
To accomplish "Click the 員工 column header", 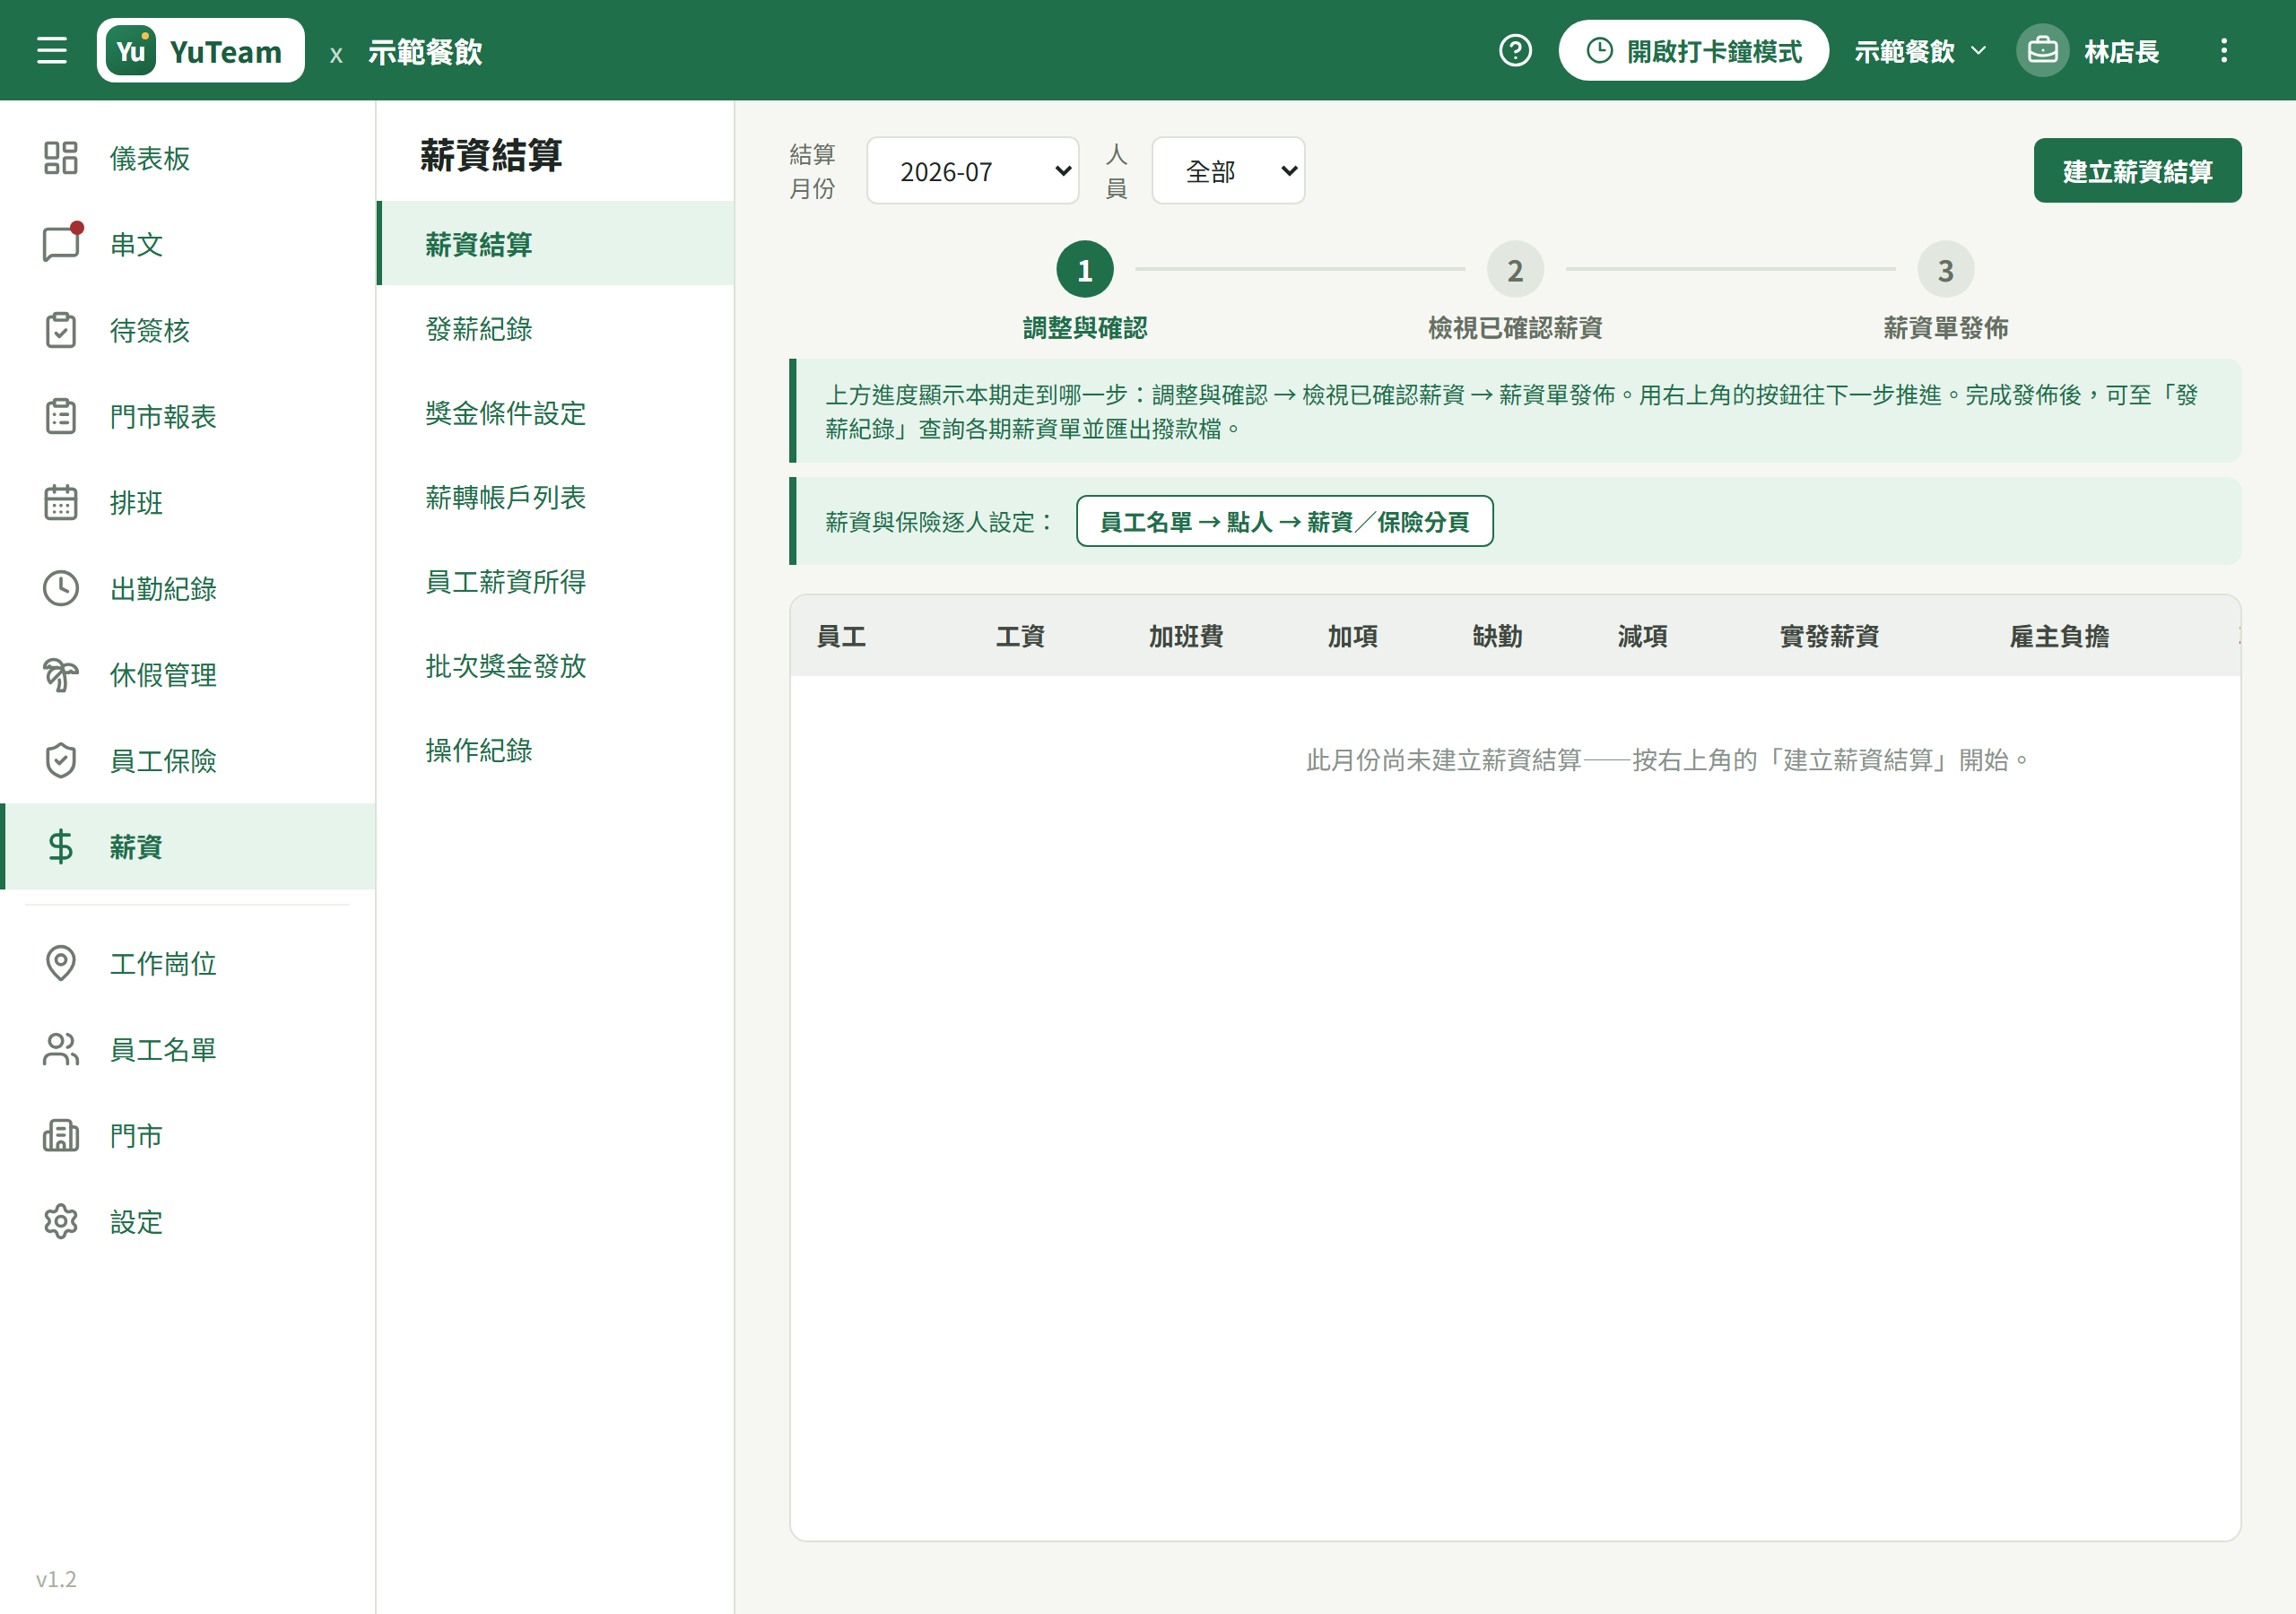I will (841, 636).
